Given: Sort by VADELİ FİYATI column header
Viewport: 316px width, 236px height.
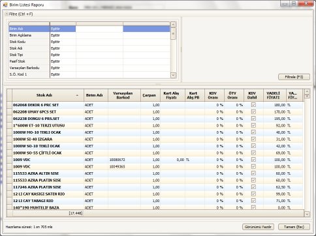Looking at the screenshot, I should tap(275, 95).
